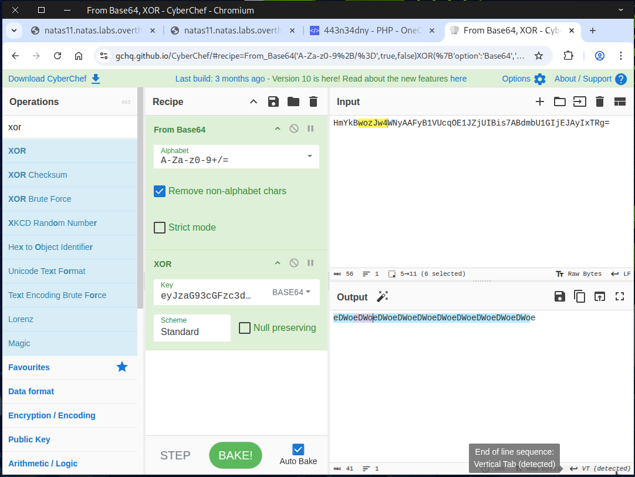Open the Alphabet dropdown for From Base64
The width and height of the screenshot is (635, 477).
click(309, 156)
